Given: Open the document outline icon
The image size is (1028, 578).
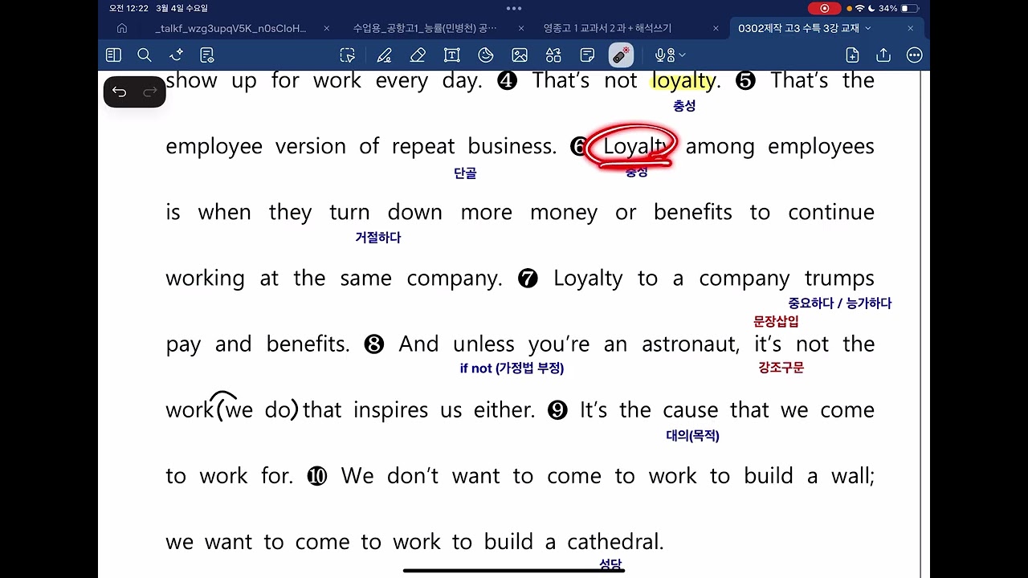Looking at the screenshot, I should click(207, 55).
